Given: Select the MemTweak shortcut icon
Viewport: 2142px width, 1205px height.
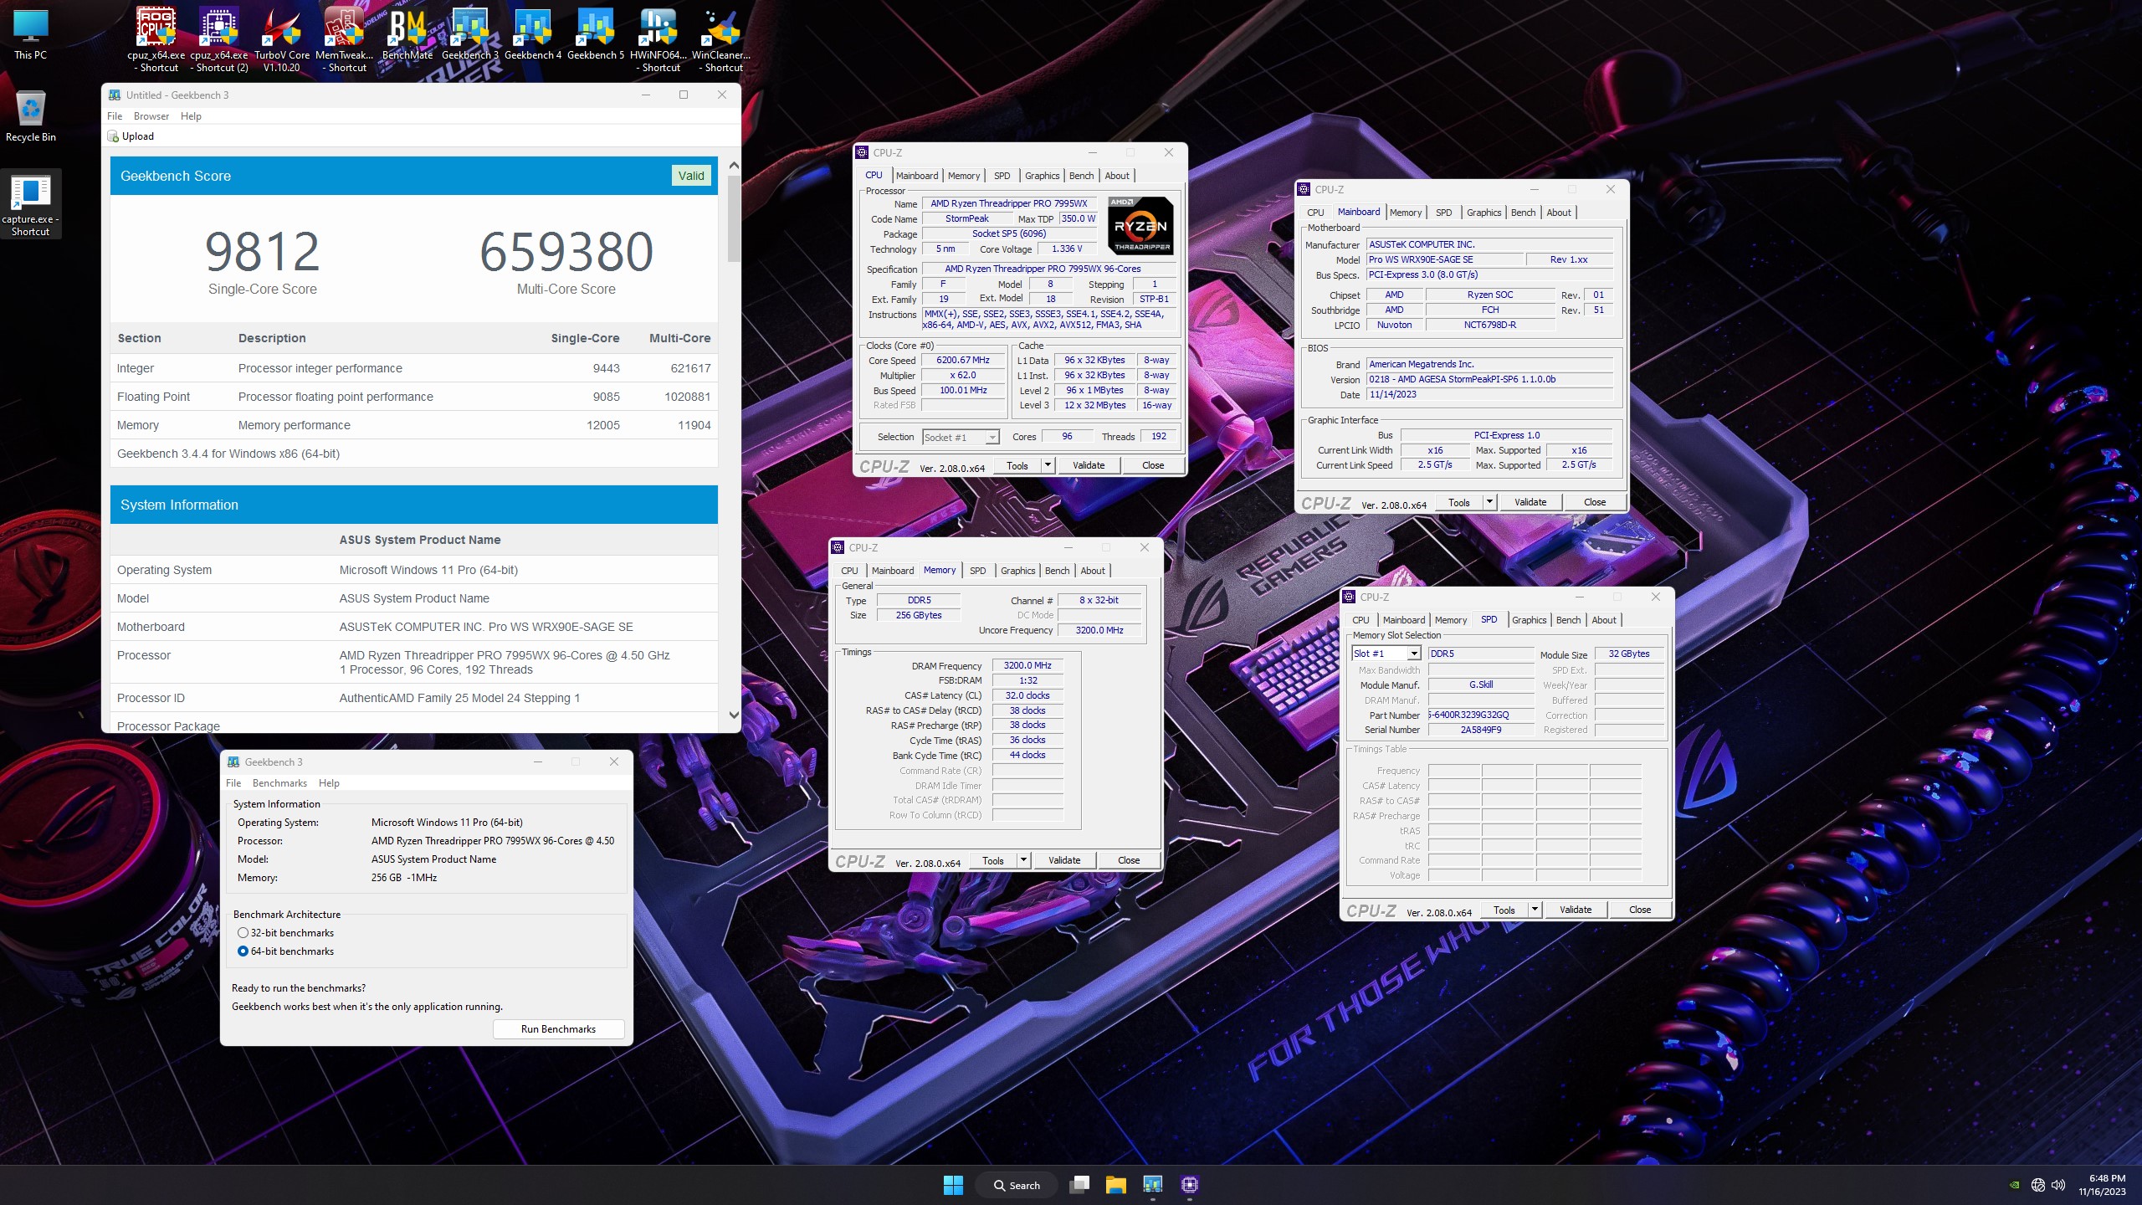Looking at the screenshot, I should (x=345, y=39).
